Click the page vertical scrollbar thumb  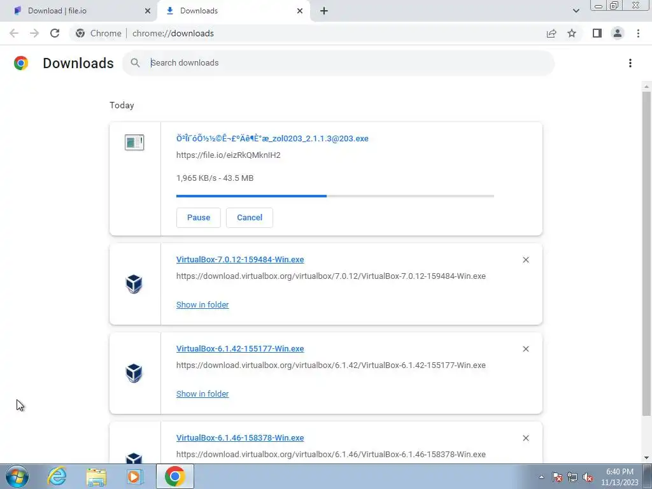(646, 253)
